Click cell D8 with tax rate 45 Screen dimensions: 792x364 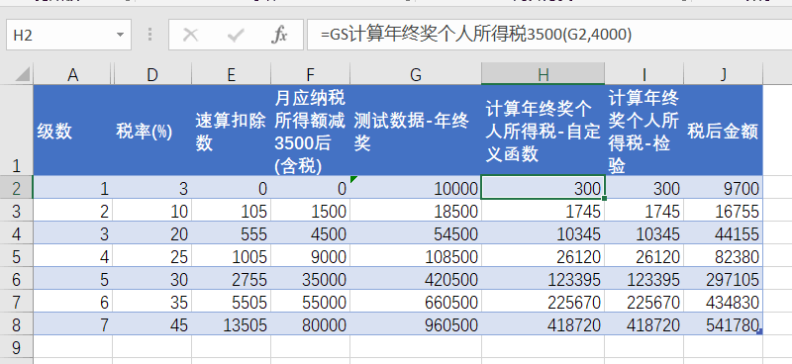(152, 324)
